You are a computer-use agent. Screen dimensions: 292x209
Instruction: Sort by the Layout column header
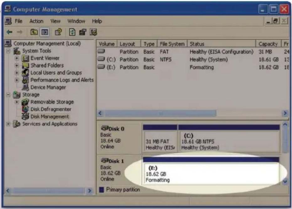pos(129,44)
